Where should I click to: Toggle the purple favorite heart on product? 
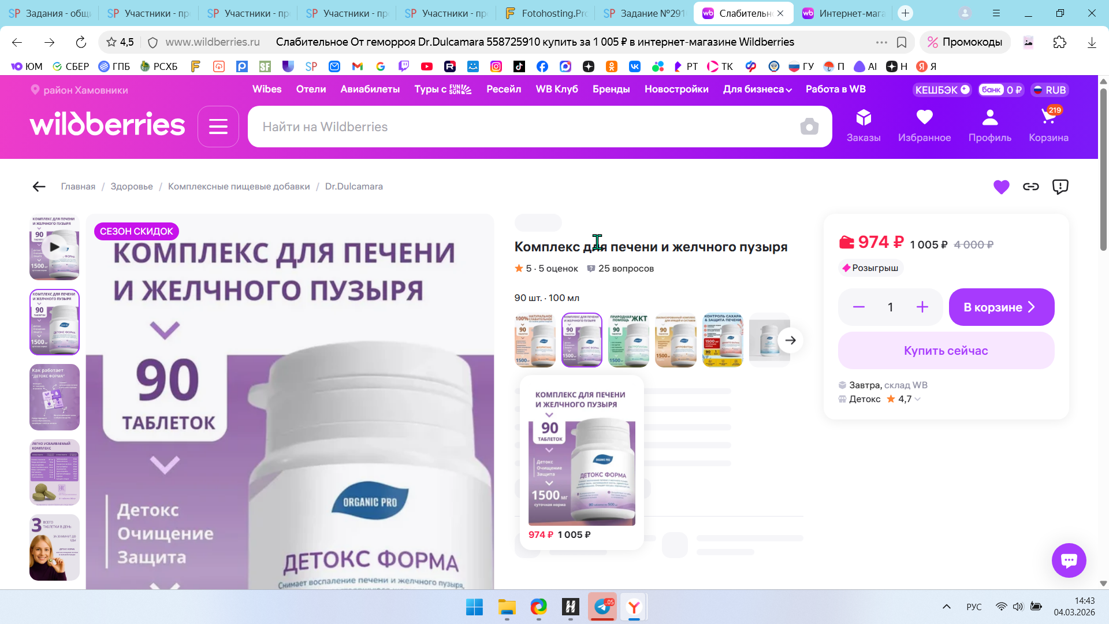[x=1001, y=187]
